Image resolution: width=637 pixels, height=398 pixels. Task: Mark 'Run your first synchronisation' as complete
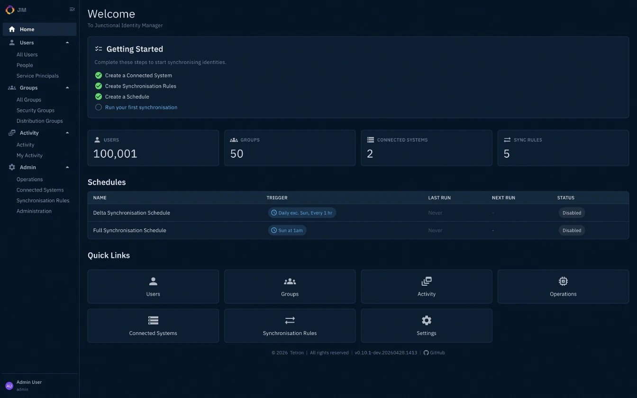[x=98, y=107]
